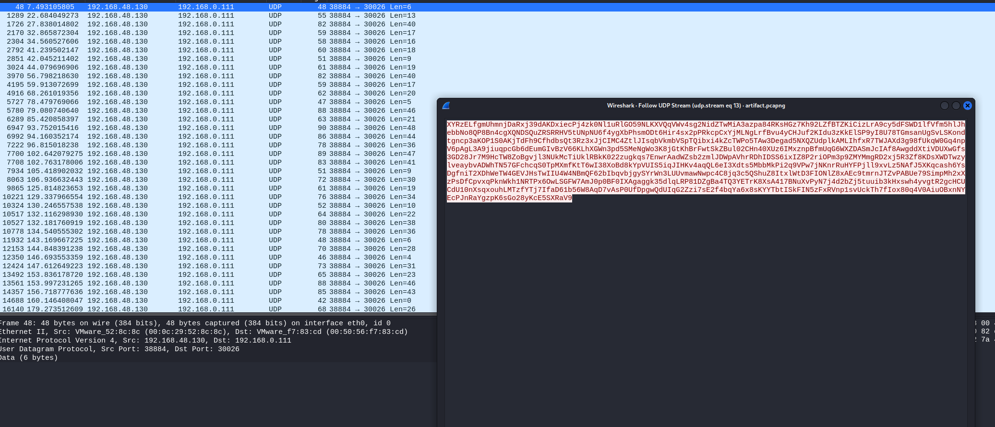Select packet number 4916 row
995x427 pixels.
(497, 94)
